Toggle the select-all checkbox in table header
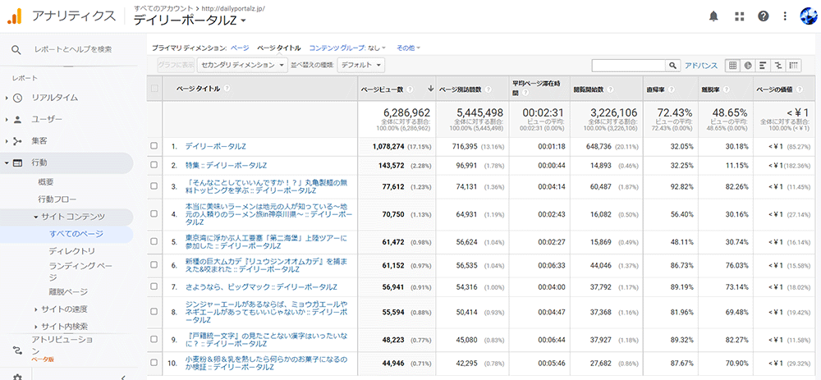The height and width of the screenshot is (380, 821). pos(154,89)
